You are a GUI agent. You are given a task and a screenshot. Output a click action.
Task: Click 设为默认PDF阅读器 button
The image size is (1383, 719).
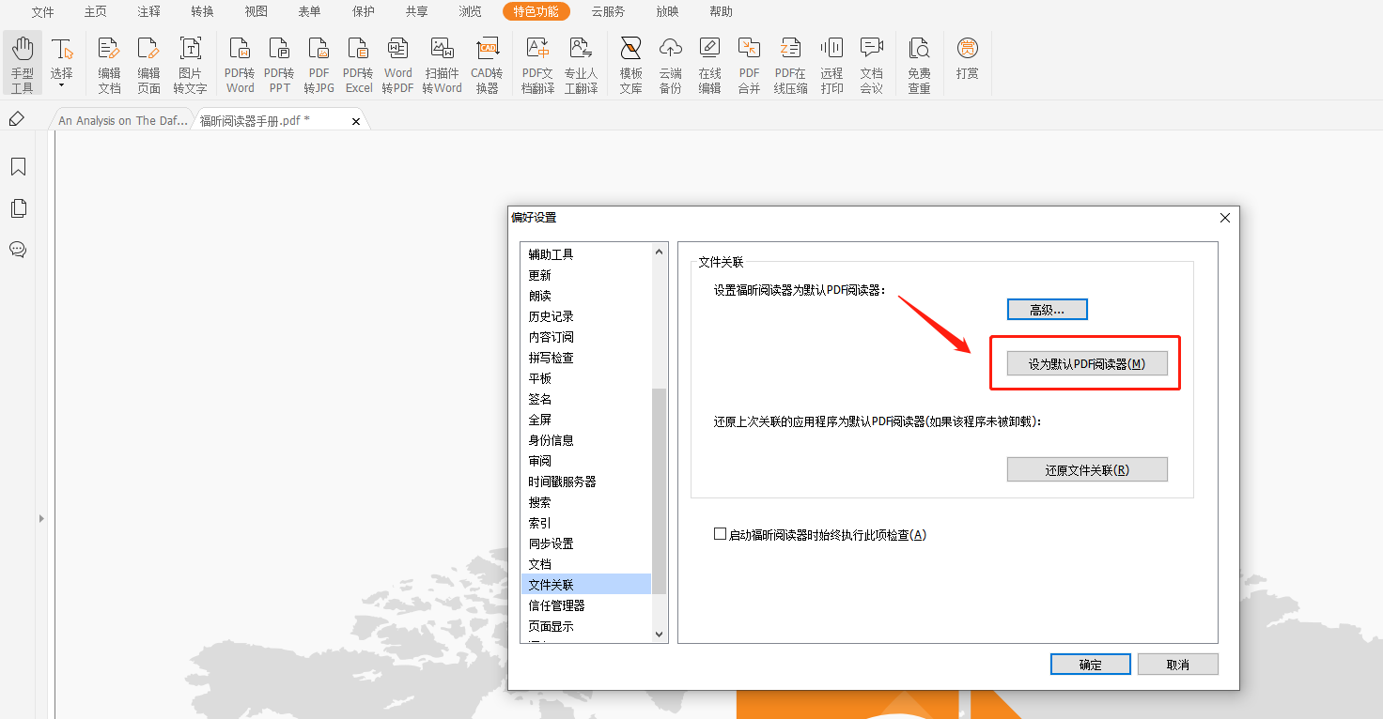pos(1086,364)
